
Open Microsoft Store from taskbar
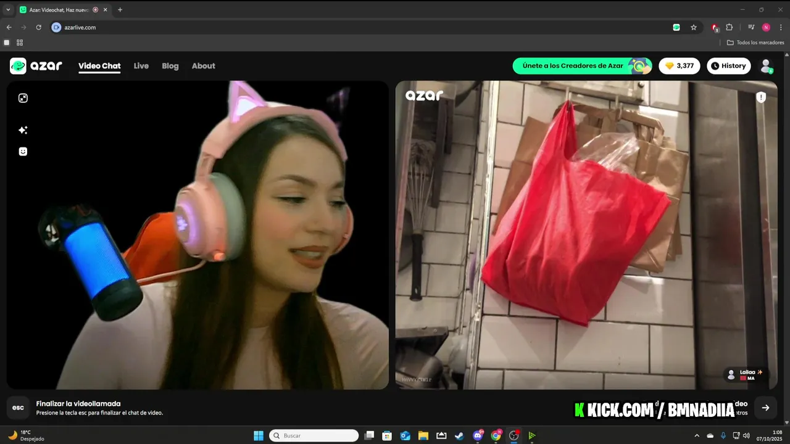(x=387, y=435)
